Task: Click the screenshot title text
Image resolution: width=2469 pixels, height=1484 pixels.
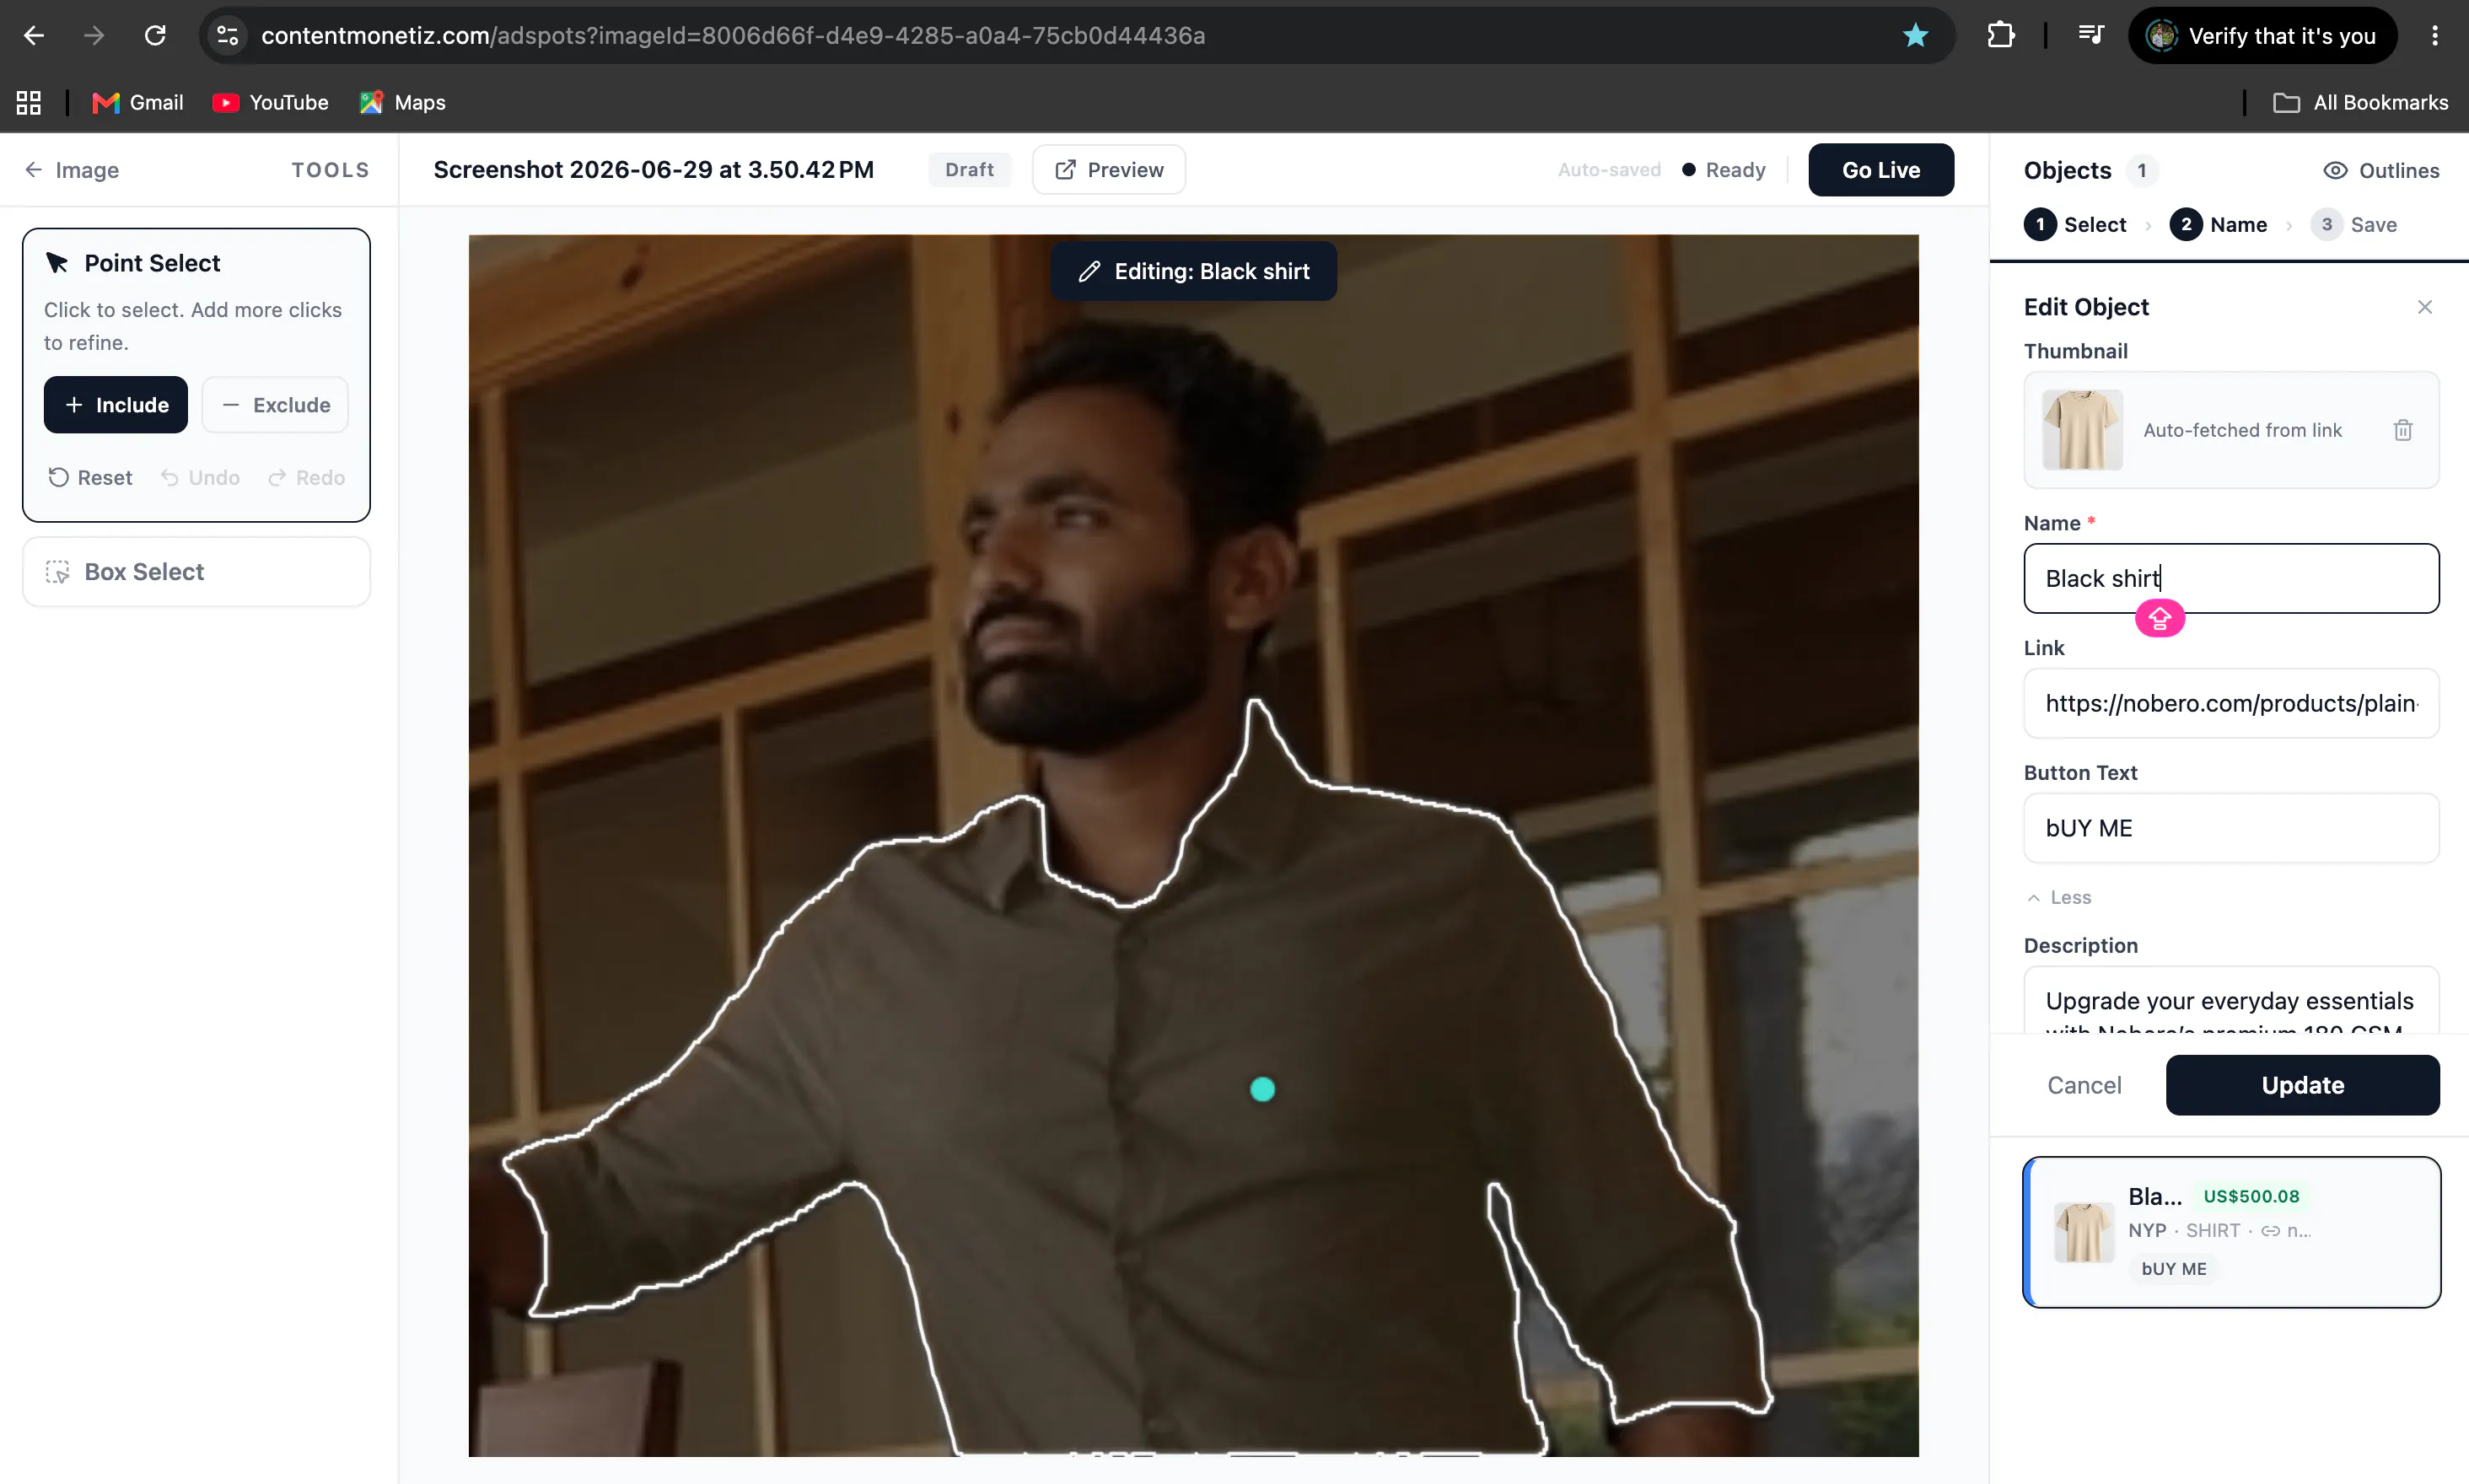Action: 654,170
